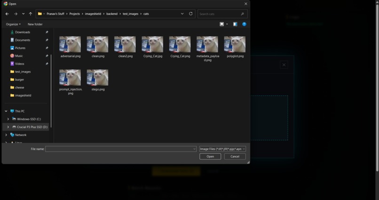Select the Crying_Cat.jpg file
Screen dimensions: 379x200
point(152,47)
